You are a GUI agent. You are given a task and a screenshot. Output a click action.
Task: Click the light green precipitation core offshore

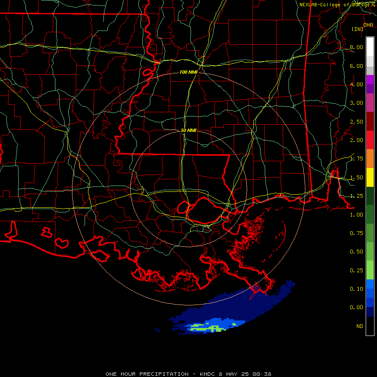209,328
